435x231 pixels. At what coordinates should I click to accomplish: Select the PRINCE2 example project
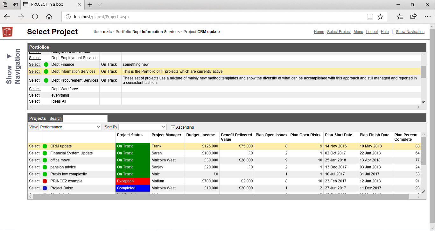pyautogui.click(x=34, y=181)
